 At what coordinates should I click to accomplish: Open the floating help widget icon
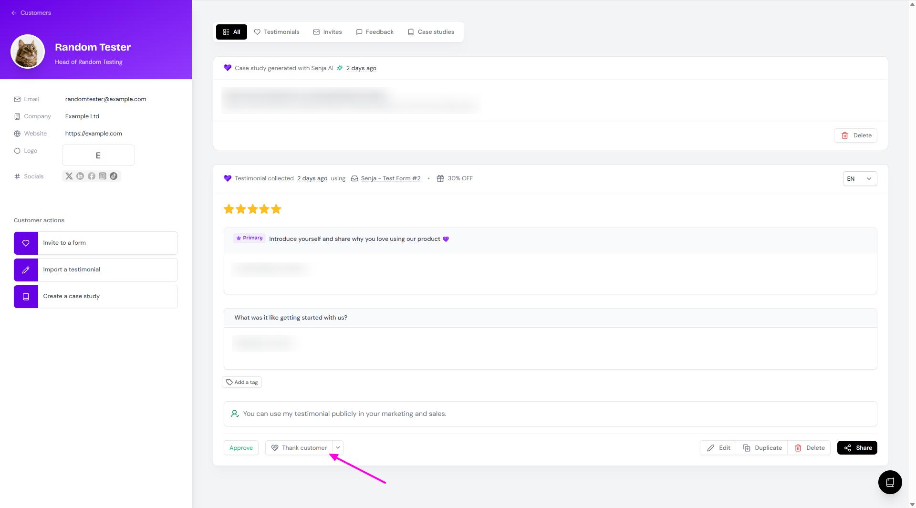click(x=890, y=482)
